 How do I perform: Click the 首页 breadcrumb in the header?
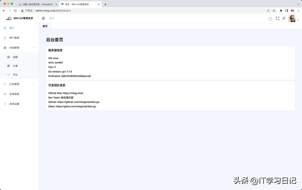pos(52,18)
